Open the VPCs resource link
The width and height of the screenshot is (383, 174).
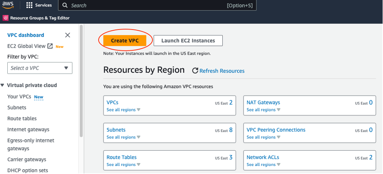[x=112, y=103]
